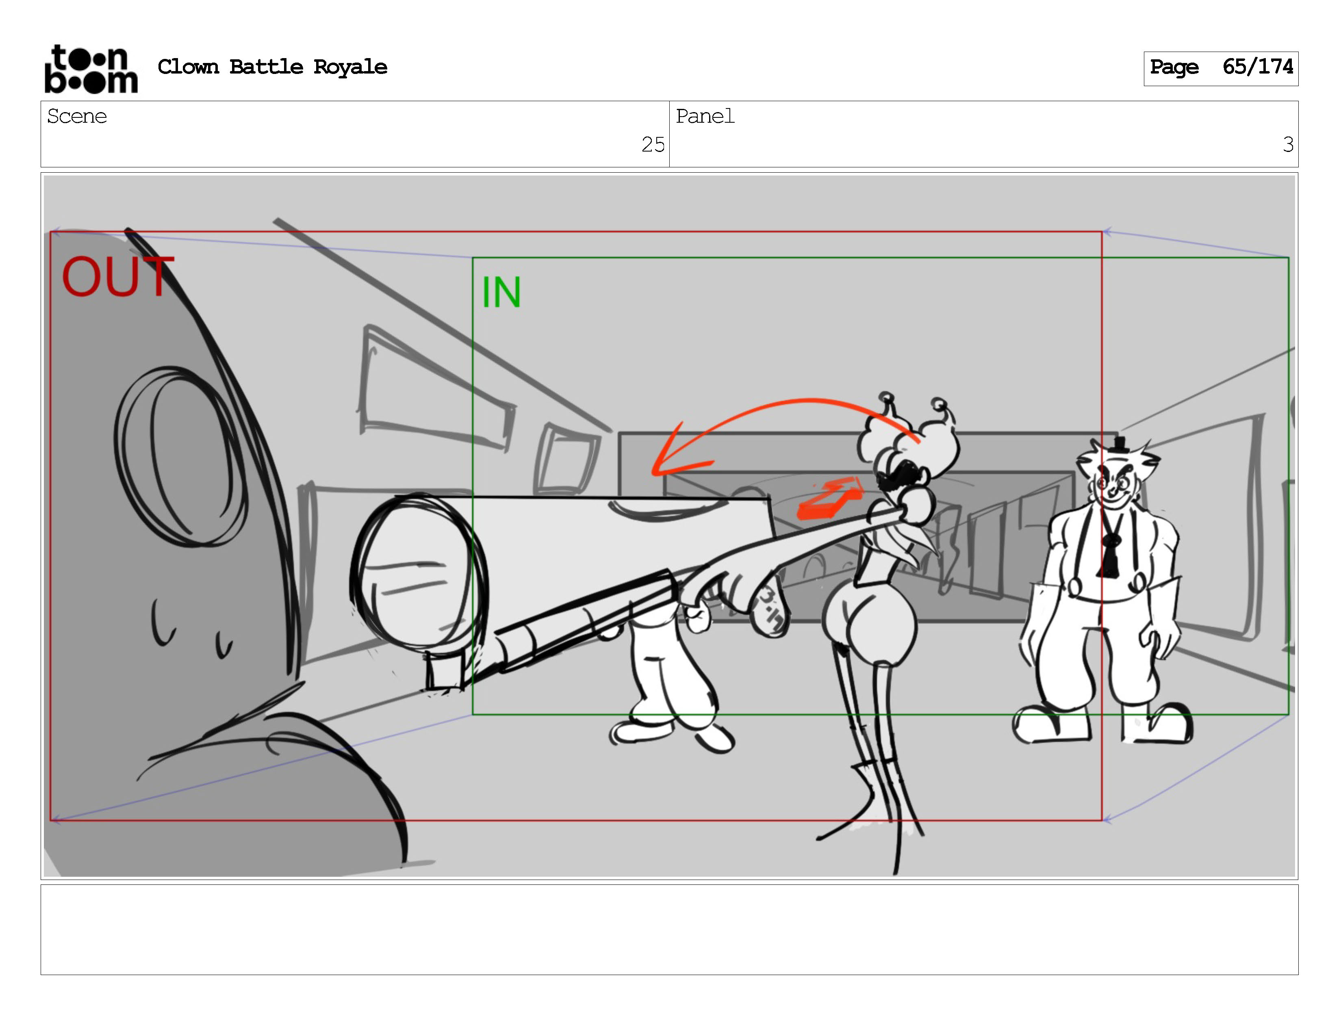Click the Panel label
Image resolution: width=1341 pixels, height=1036 pixels.
click(x=705, y=117)
